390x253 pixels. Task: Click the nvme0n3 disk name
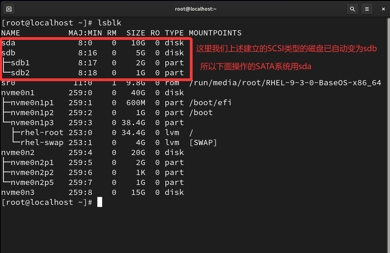tap(18, 192)
